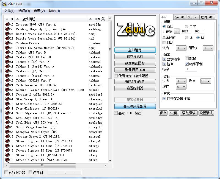This screenshot has width=220, height=179.
Task: Click the 重新扫描 ROM button
Action: click(135, 69)
